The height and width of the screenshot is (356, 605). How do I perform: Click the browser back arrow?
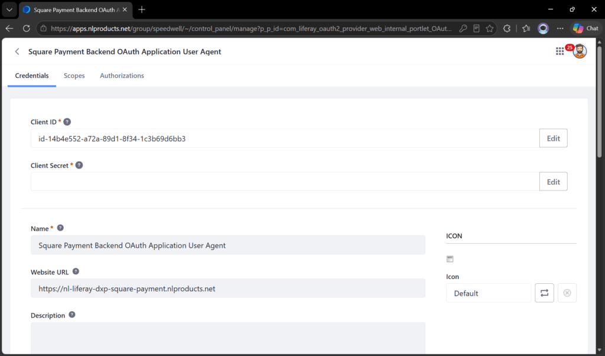(9, 28)
